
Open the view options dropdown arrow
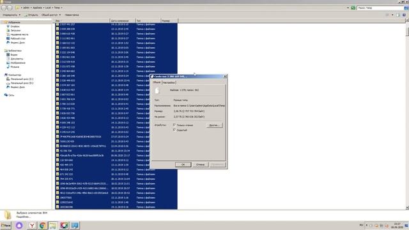click(392, 15)
